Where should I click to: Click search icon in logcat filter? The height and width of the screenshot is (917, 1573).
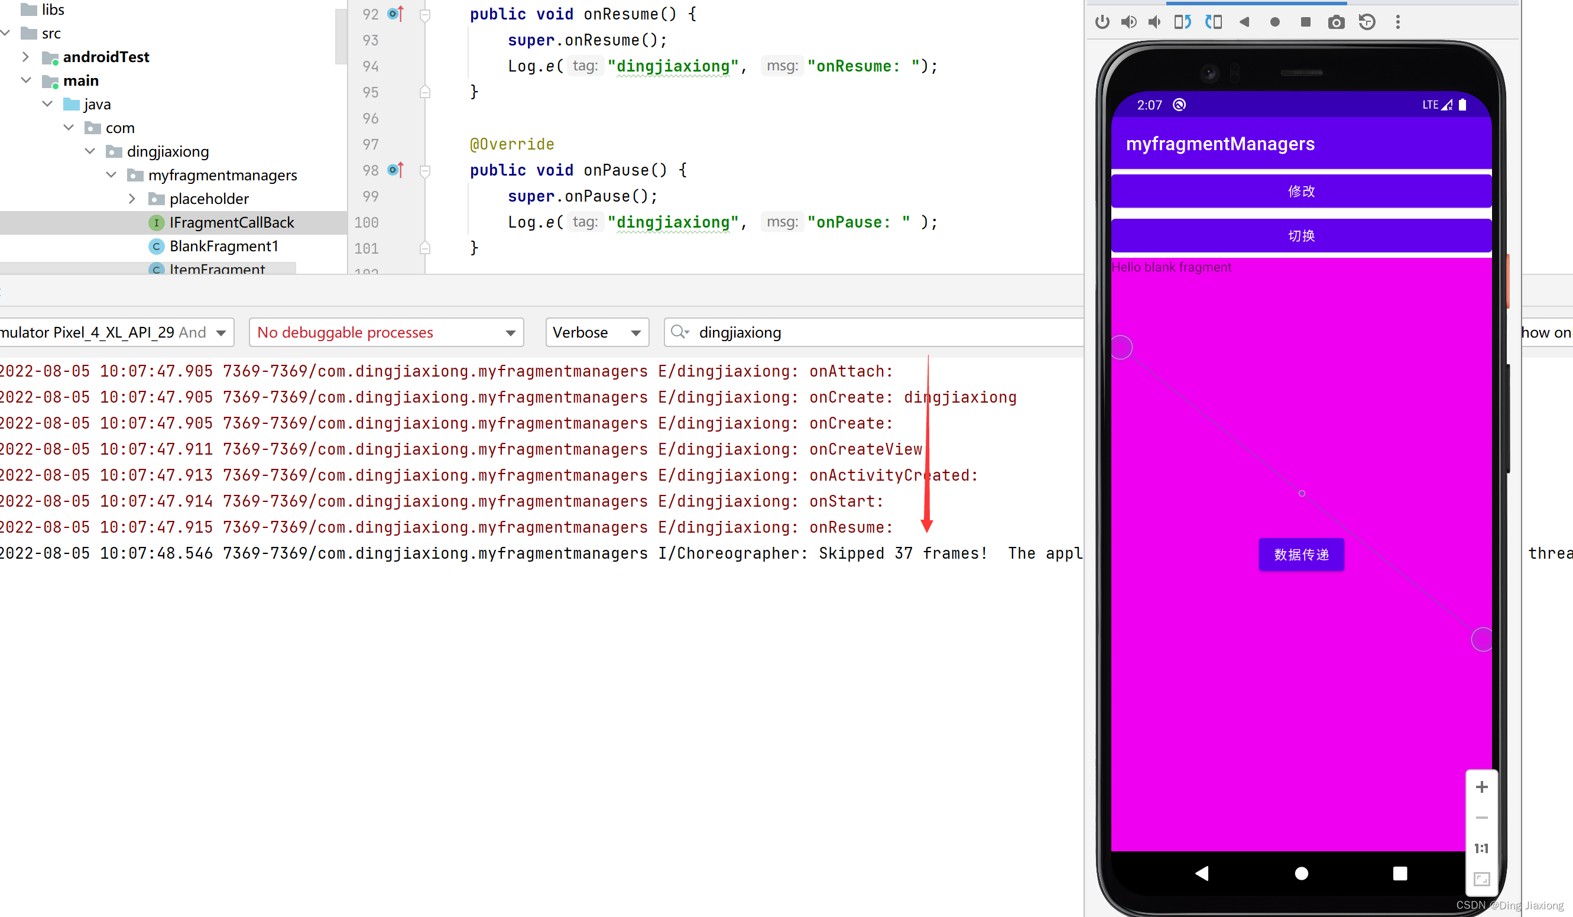(679, 332)
